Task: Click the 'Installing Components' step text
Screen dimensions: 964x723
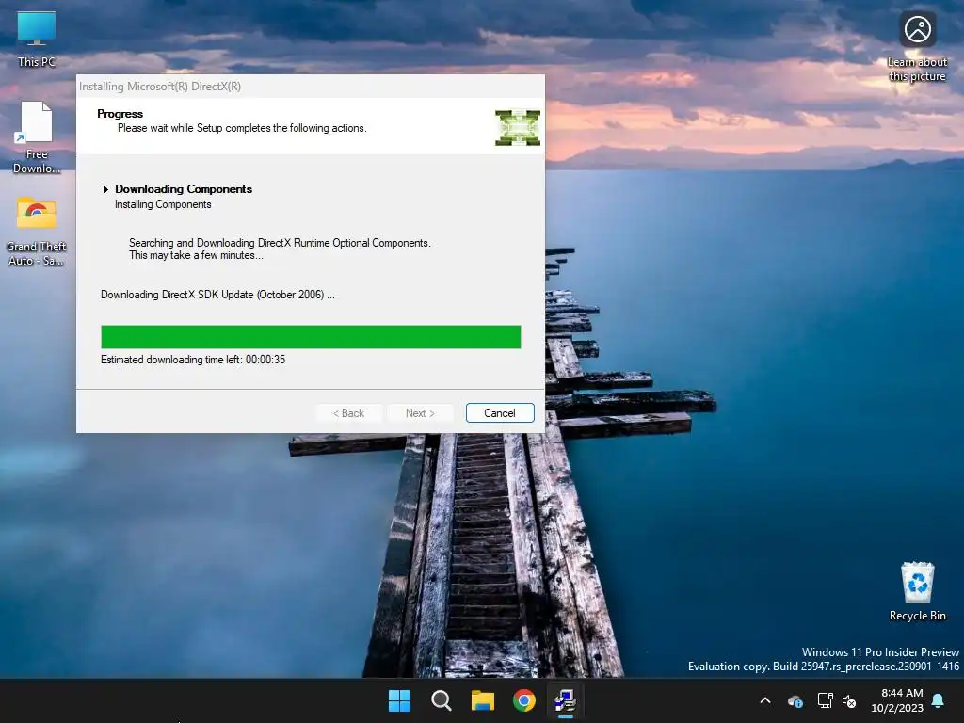Action: tap(163, 204)
